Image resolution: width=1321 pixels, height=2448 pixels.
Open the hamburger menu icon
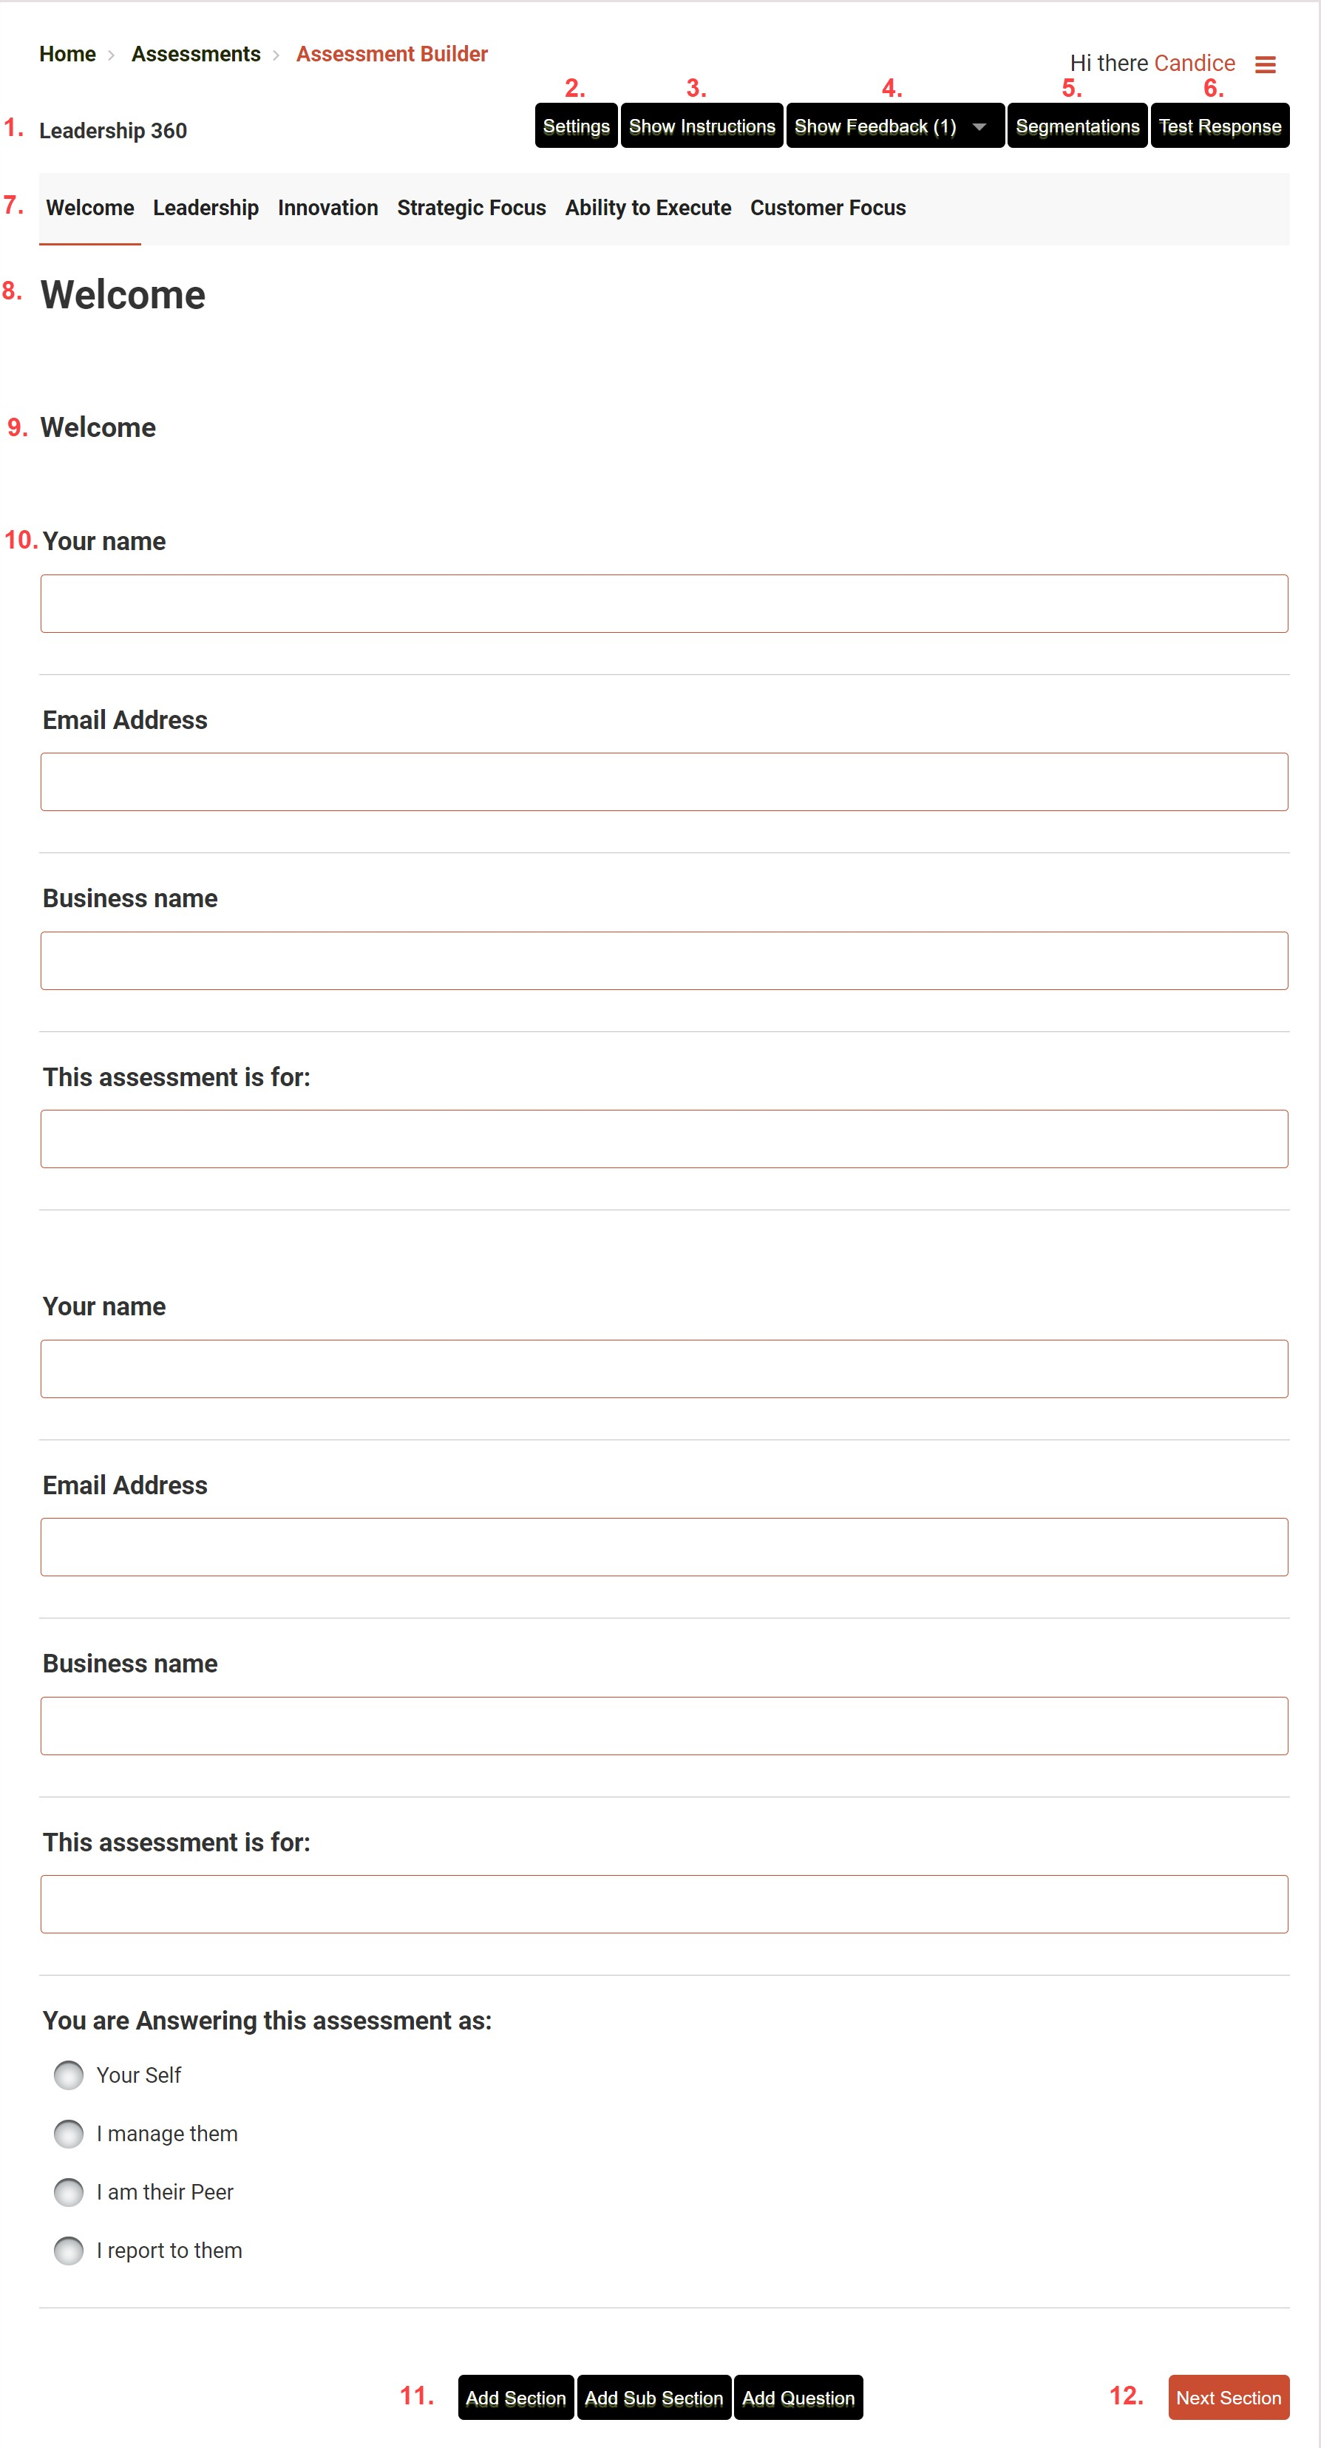[1265, 64]
